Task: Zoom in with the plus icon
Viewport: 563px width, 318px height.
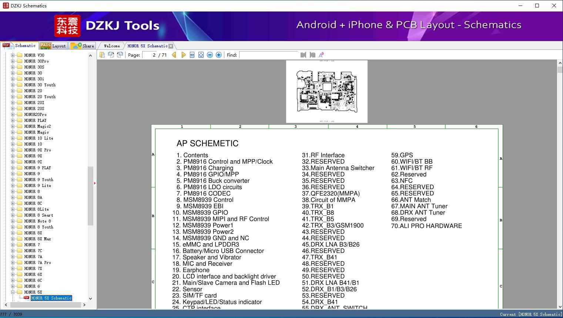Action: point(219,55)
